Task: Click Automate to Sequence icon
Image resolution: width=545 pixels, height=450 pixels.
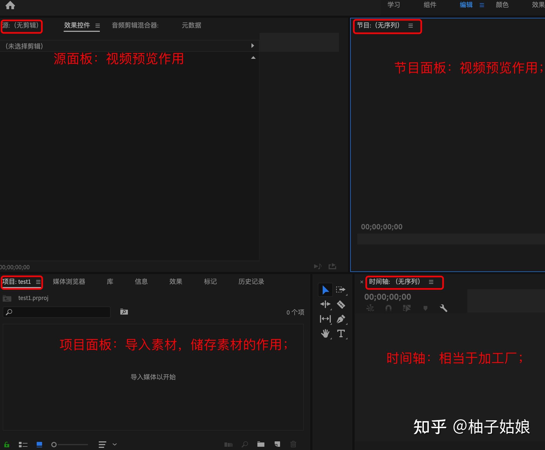Action: pyautogui.click(x=229, y=444)
